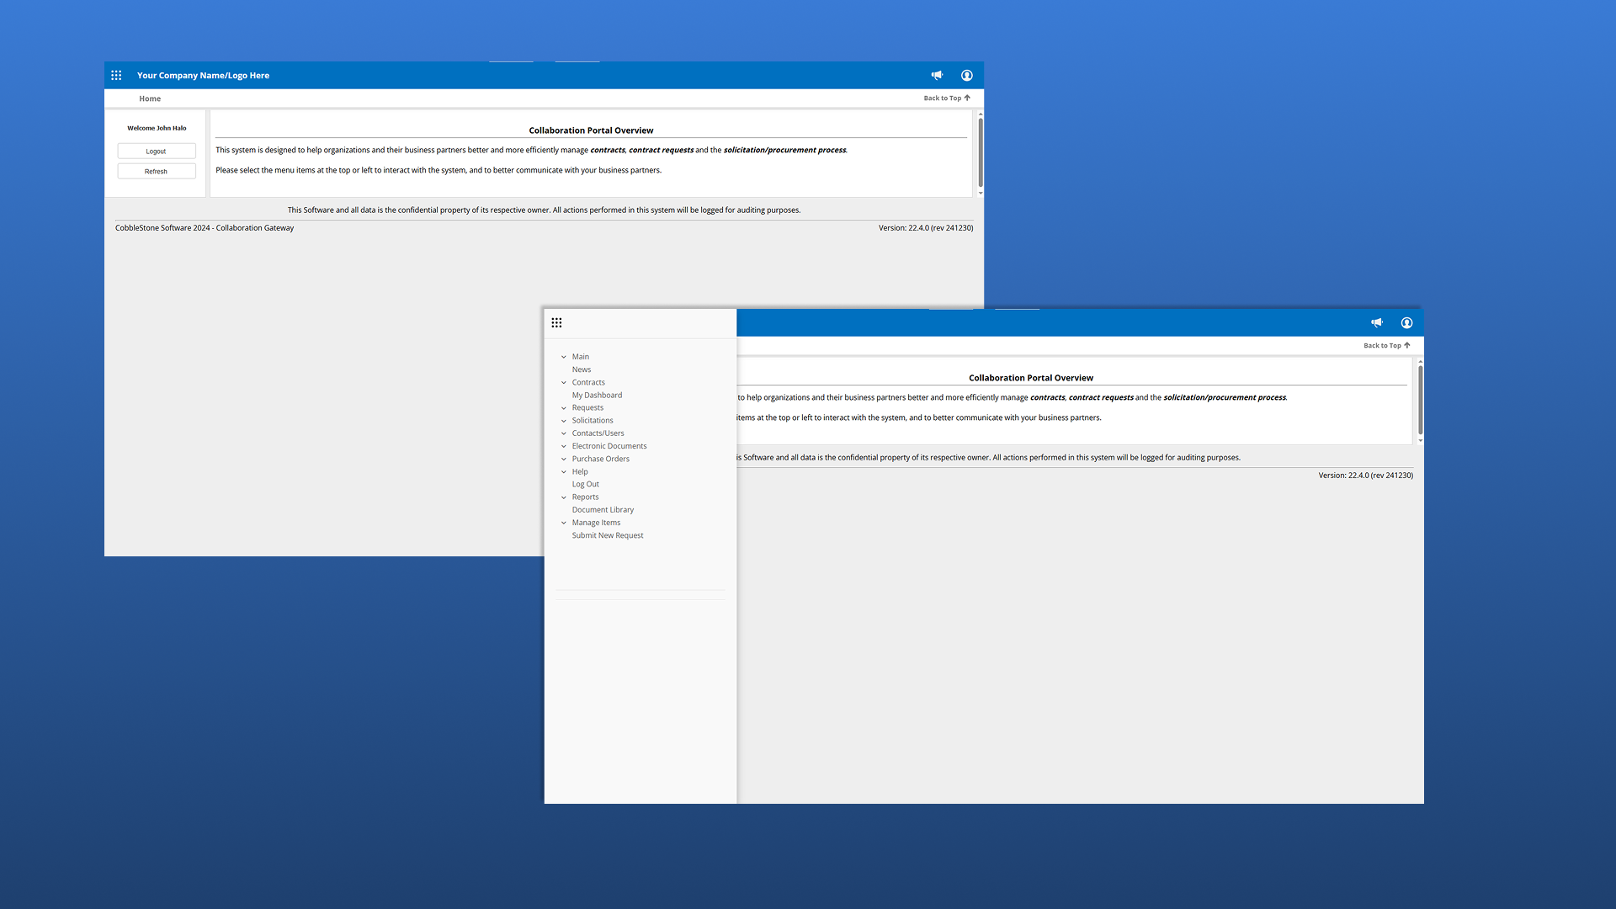Click Back to Top in the front window
This screenshot has height=909, width=1616.
[1387, 345]
